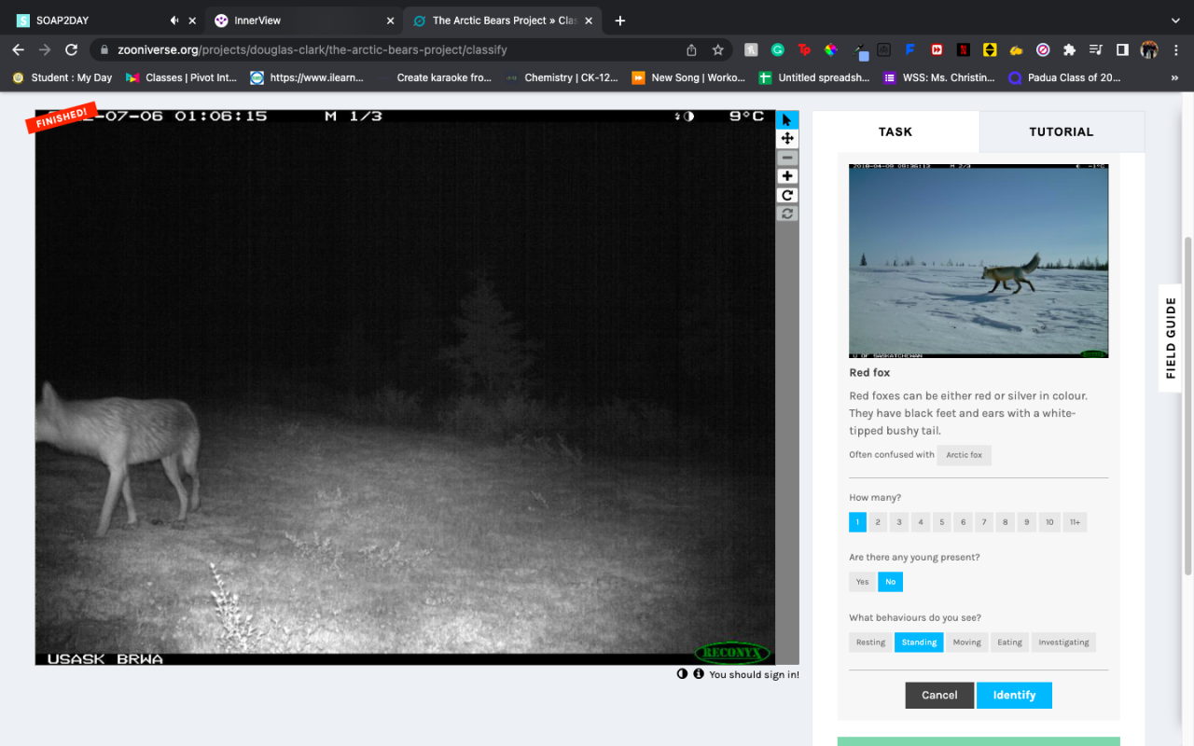Expand the browser tab search chevron
The image size is (1194, 746).
[1174, 21]
